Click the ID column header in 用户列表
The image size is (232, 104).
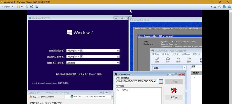coord(118,90)
